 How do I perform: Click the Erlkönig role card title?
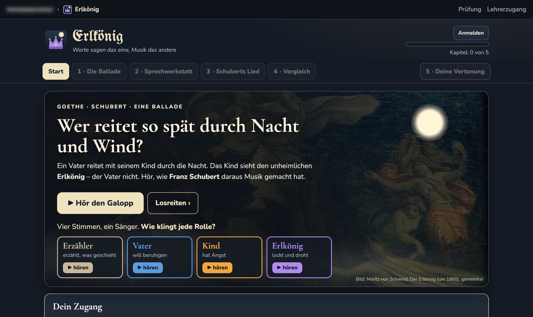pos(287,246)
